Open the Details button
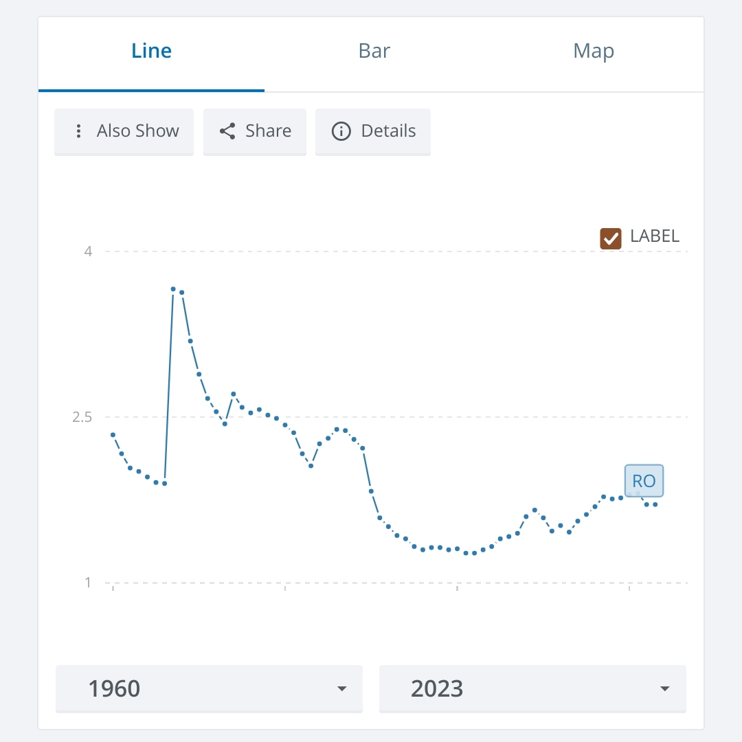Screen dimensions: 742x742 point(373,131)
